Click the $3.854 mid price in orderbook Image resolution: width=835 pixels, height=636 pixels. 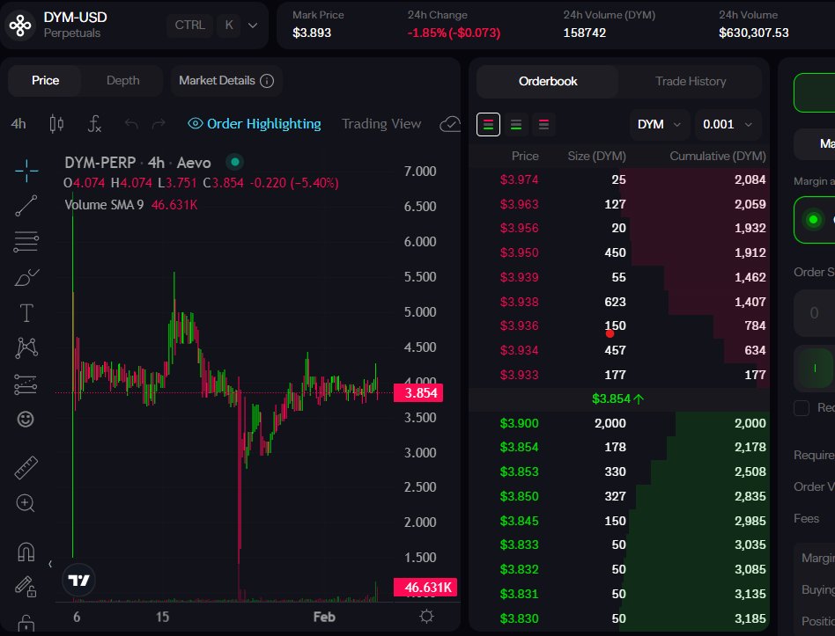click(x=617, y=398)
